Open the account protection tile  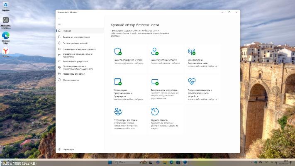[165, 56]
